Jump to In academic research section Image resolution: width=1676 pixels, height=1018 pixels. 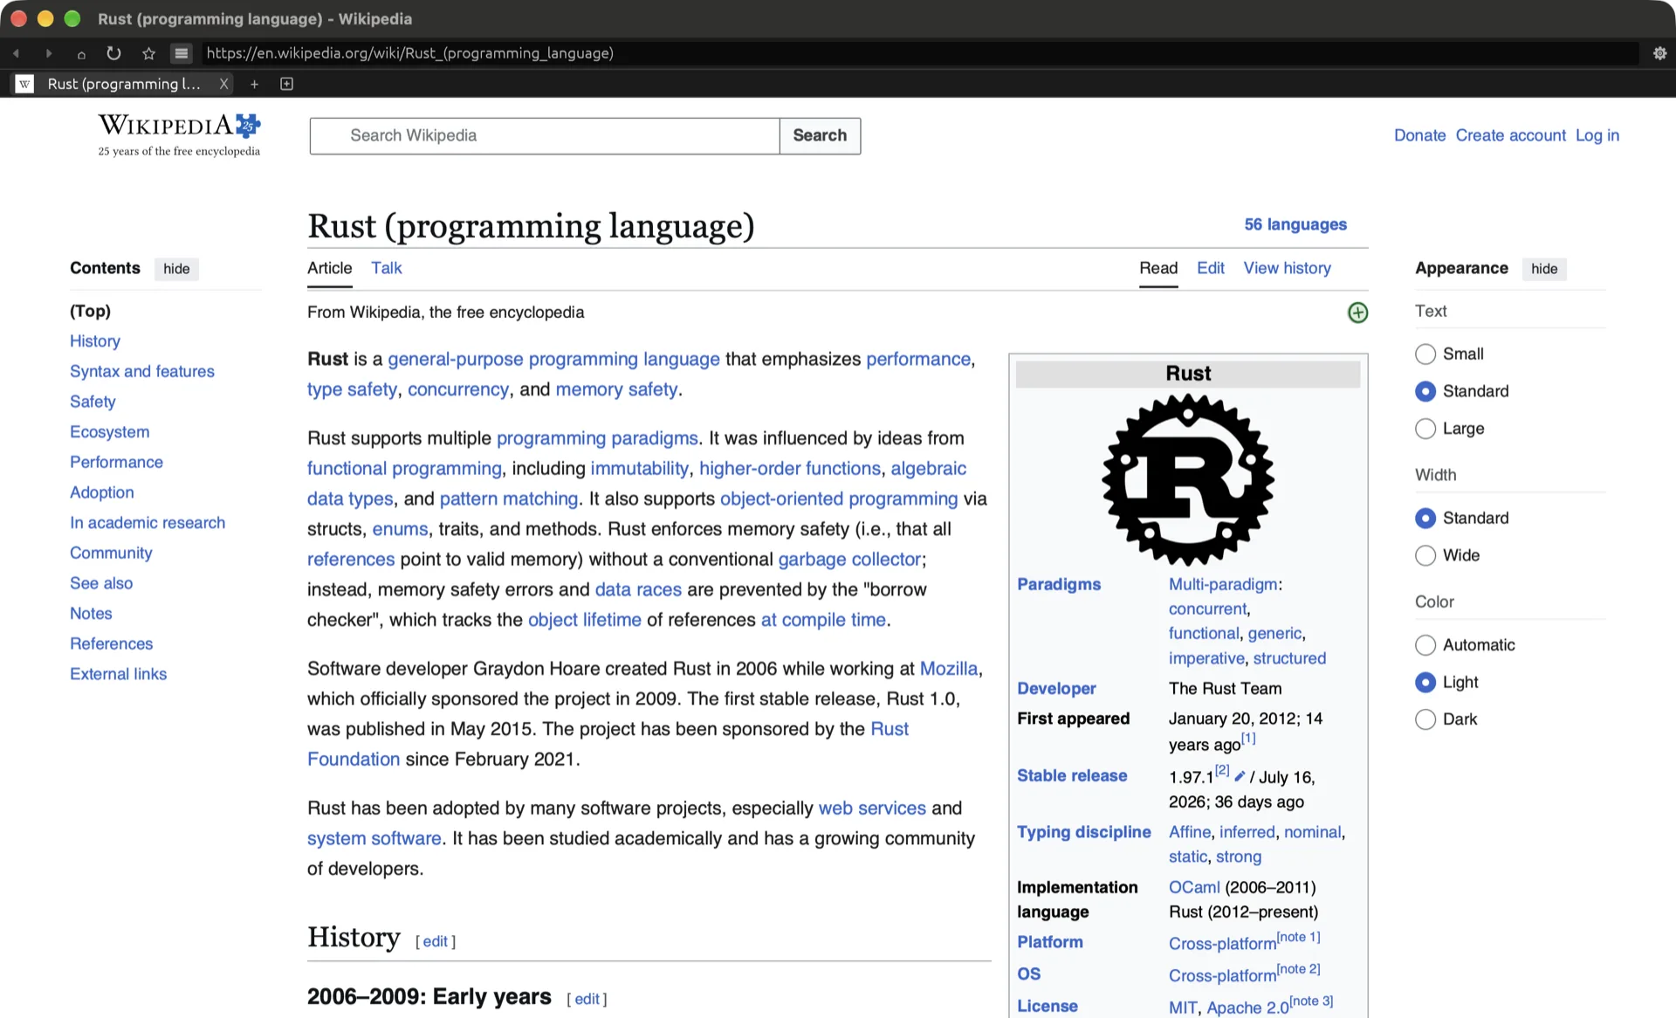pyautogui.click(x=148, y=523)
